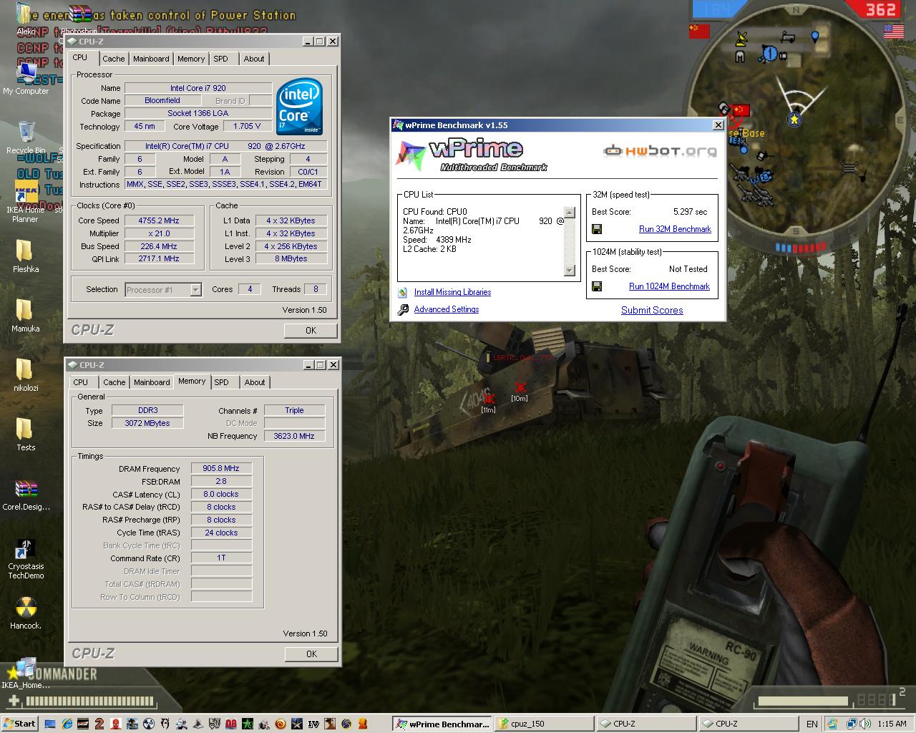
Task: Switch to the cpuz_150 taskbar button
Action: [x=544, y=724]
